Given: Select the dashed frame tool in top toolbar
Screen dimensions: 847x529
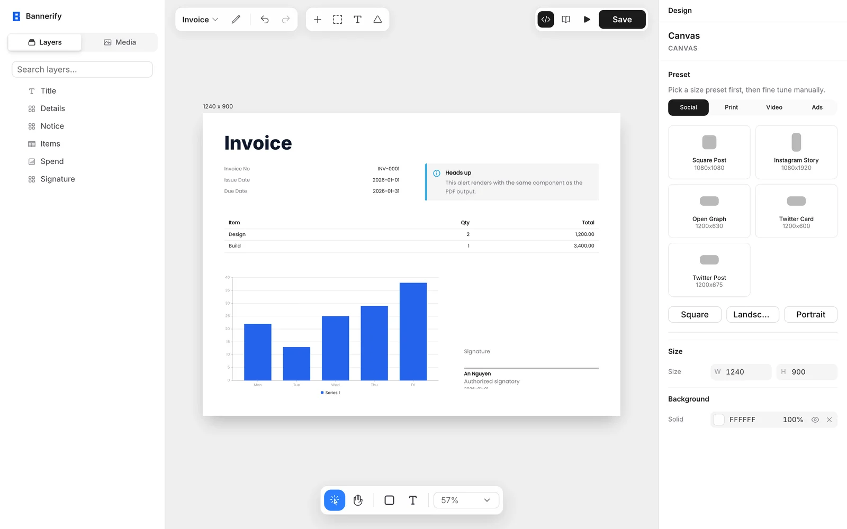Looking at the screenshot, I should tap(338, 20).
